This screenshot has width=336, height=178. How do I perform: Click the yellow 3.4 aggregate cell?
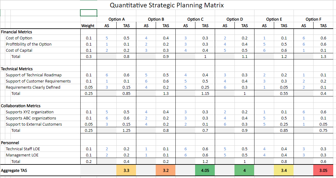[284, 170]
